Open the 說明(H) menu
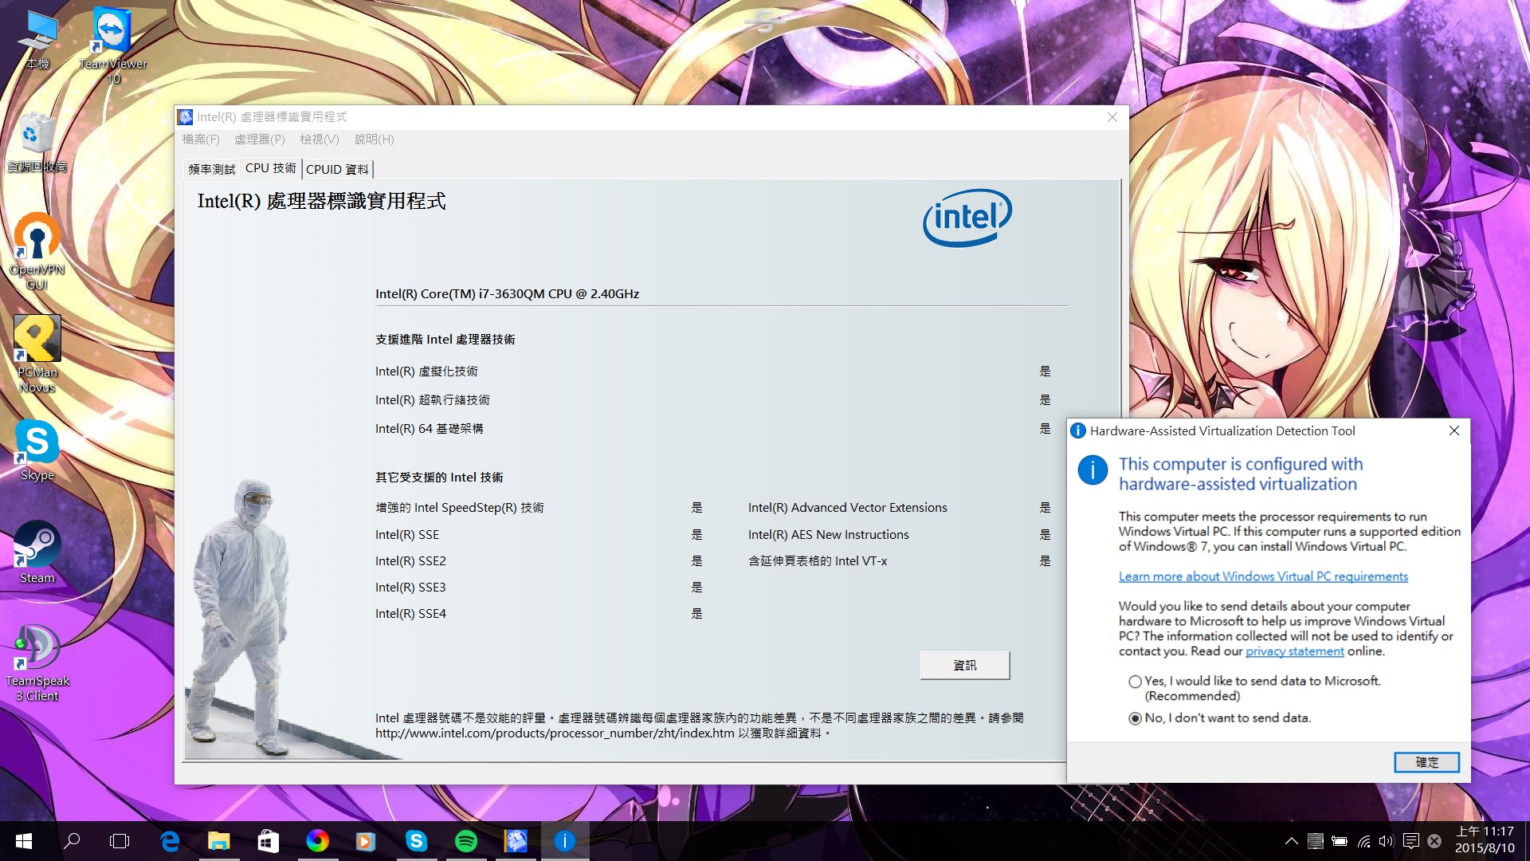The image size is (1530, 861). click(x=375, y=139)
